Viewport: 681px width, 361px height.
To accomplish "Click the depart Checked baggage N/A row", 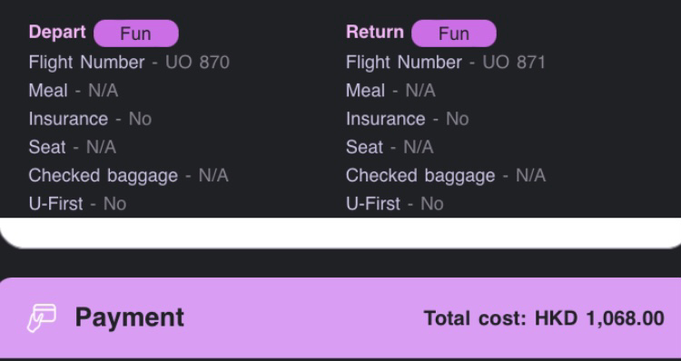I will click(x=129, y=176).
